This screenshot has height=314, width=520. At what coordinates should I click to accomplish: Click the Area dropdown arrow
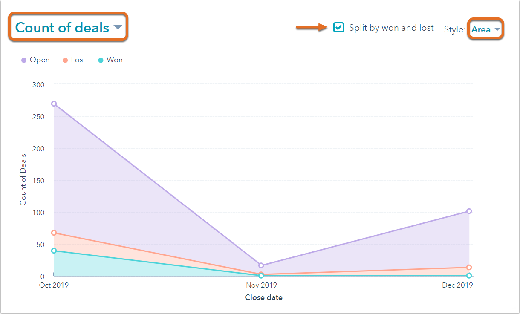[x=497, y=30]
